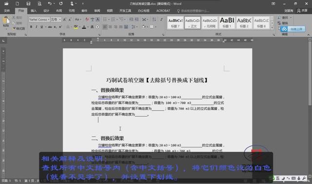This screenshot has height=184, width=312.
Task: Click the vertical scrollbar thumb
Action: 310,74
